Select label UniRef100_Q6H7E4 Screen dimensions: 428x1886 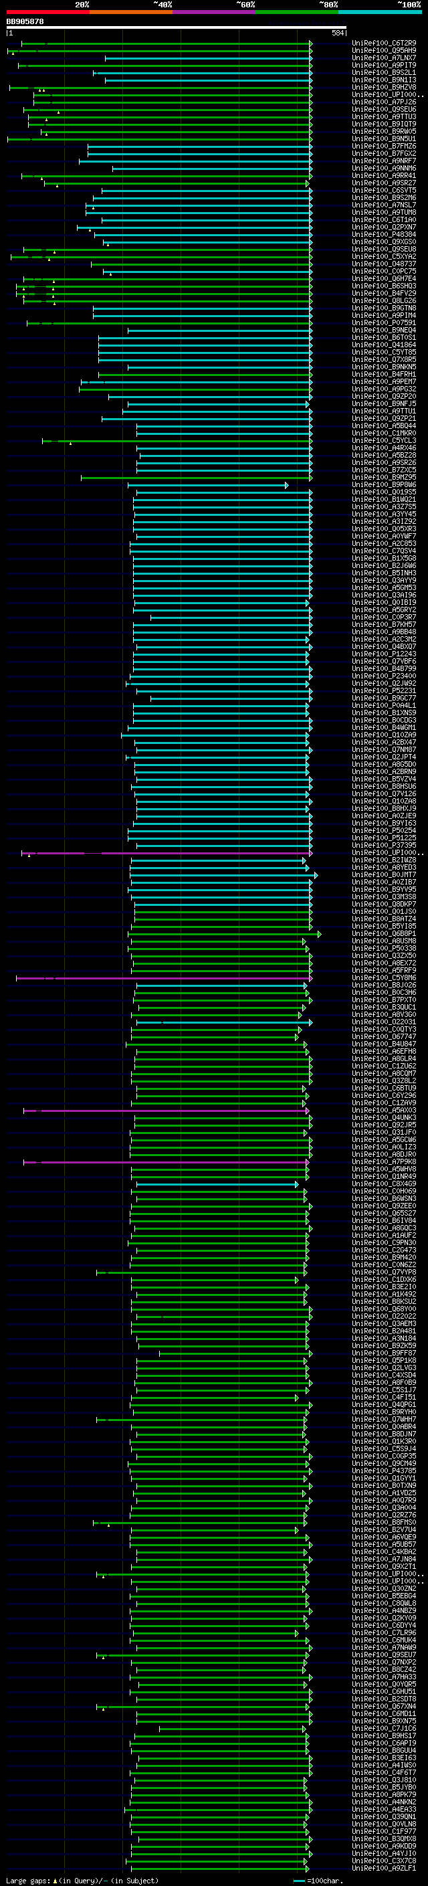point(384,279)
